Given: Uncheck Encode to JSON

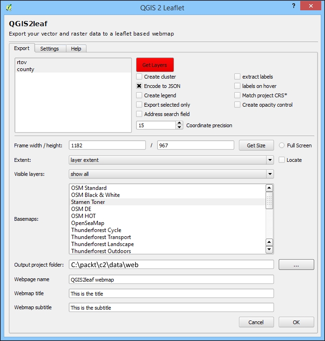Looking at the screenshot, I should click(x=139, y=86).
